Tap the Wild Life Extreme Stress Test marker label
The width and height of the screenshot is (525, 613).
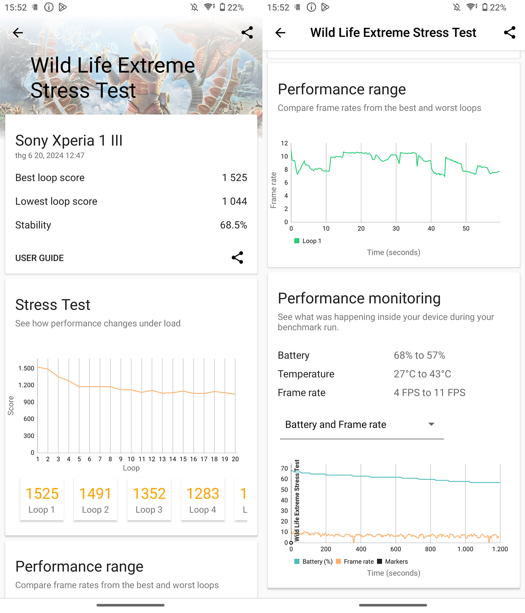[x=297, y=501]
